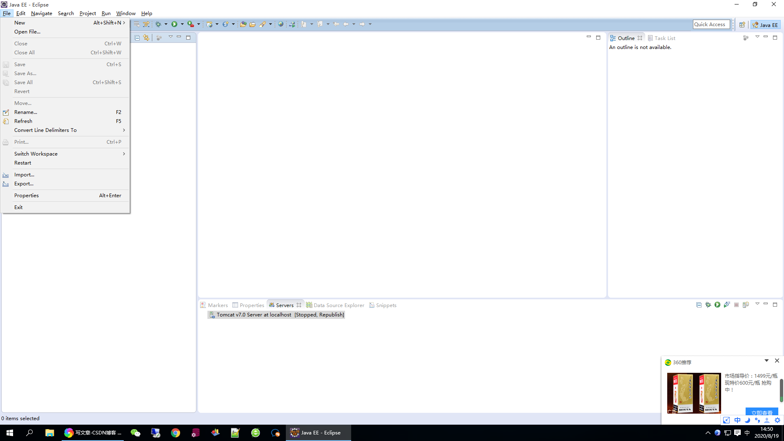Click Restart in the File menu

click(x=22, y=163)
